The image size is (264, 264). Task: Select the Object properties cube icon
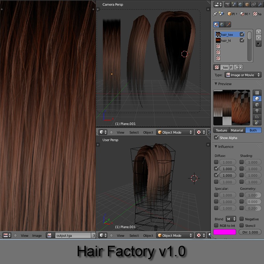[246, 4]
